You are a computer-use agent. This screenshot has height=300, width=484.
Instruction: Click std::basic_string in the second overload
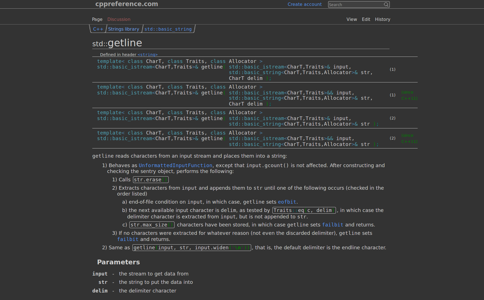point(255,98)
